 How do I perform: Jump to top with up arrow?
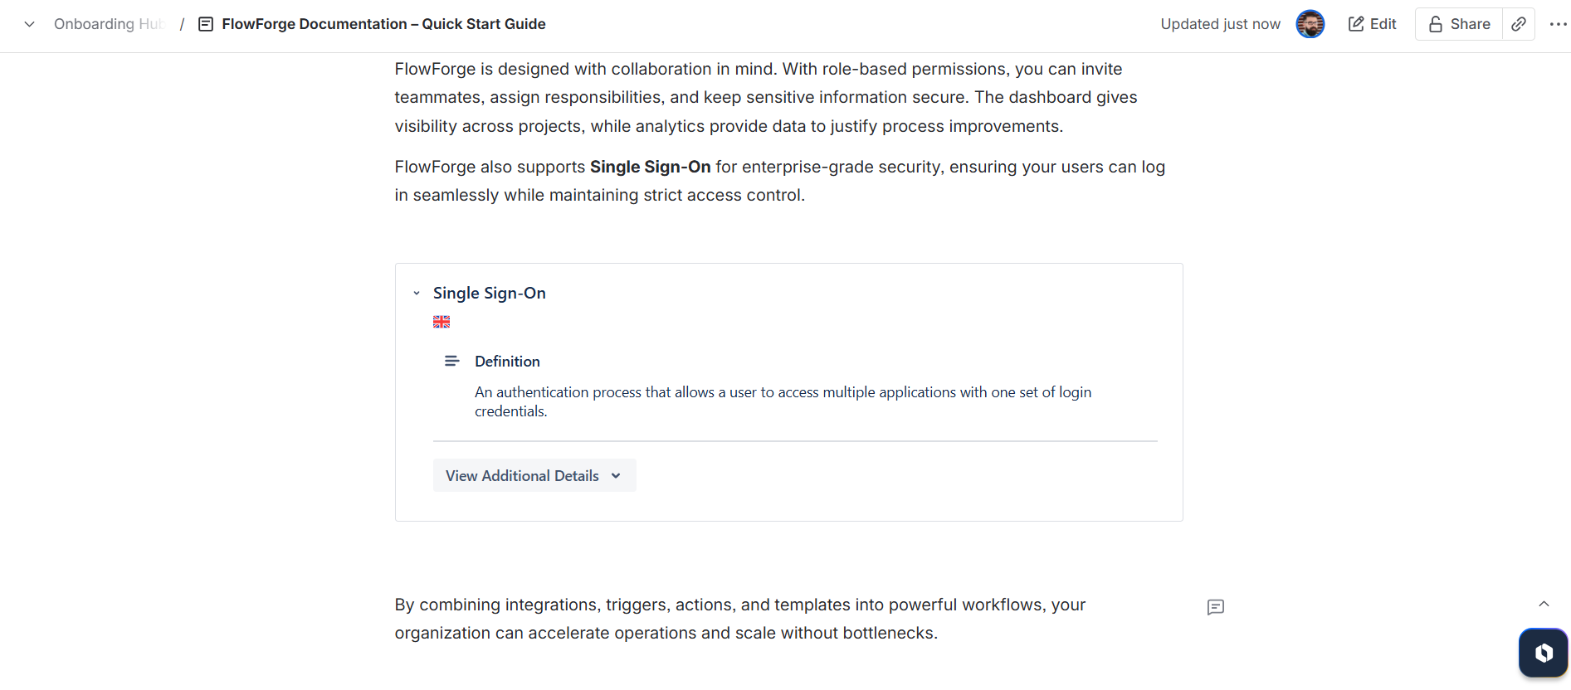click(x=1544, y=604)
